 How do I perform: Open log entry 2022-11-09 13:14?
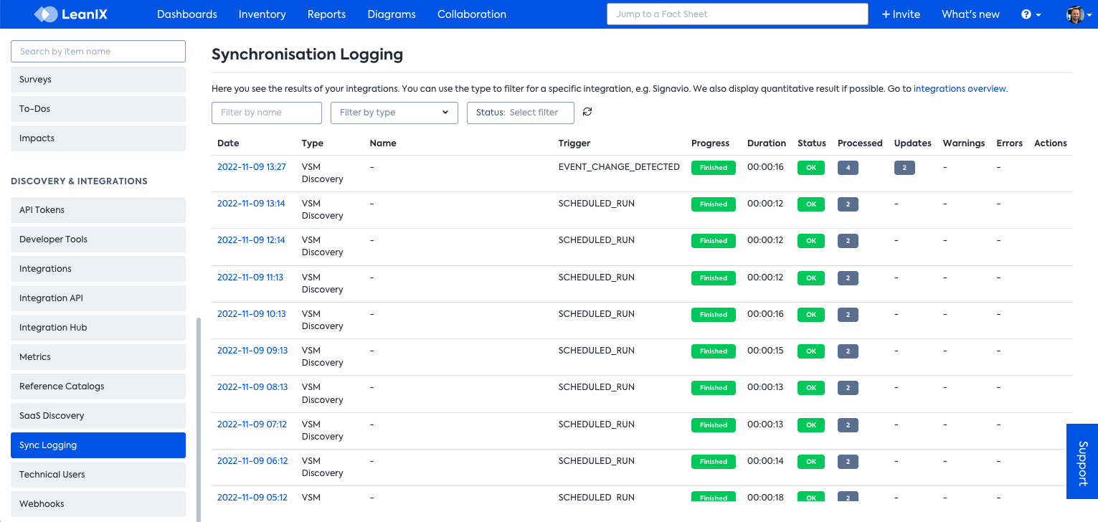pos(251,204)
